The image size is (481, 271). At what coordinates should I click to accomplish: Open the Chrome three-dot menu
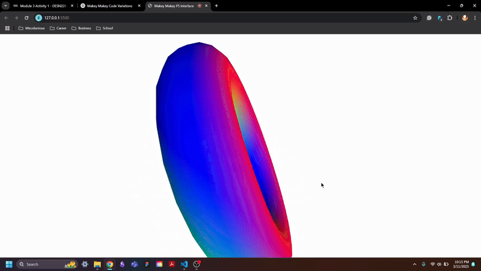pos(475,18)
